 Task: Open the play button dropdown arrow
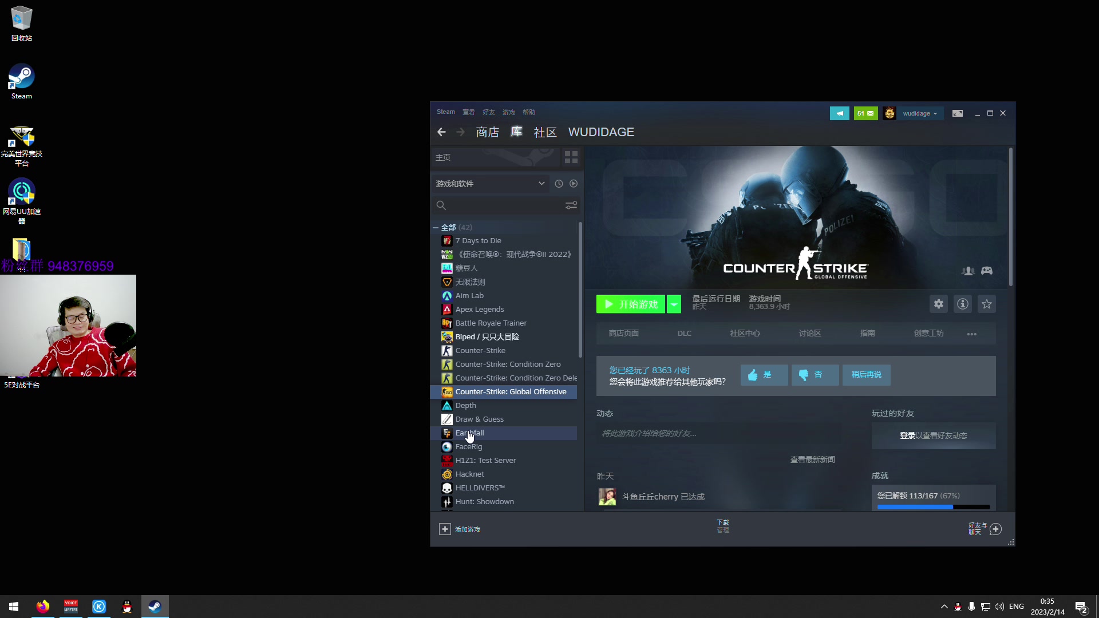coord(674,304)
